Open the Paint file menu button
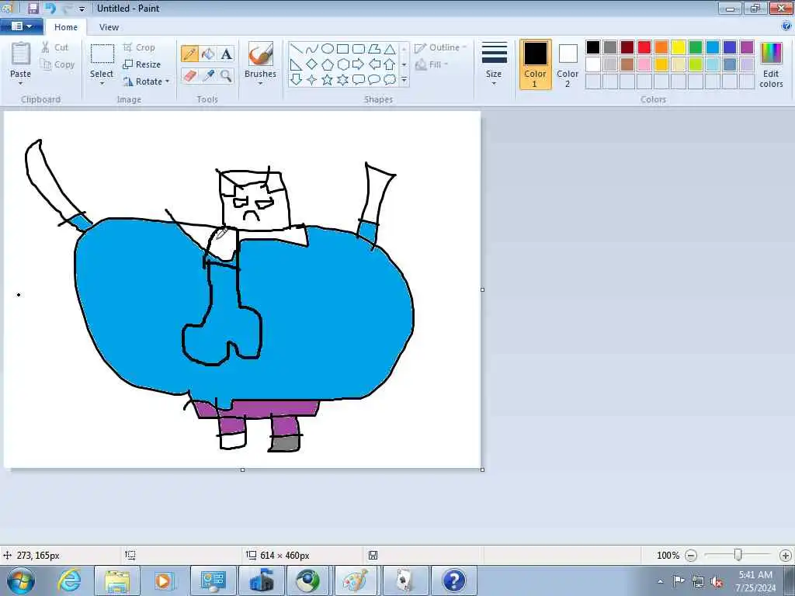This screenshot has height=596, width=795. tap(21, 26)
